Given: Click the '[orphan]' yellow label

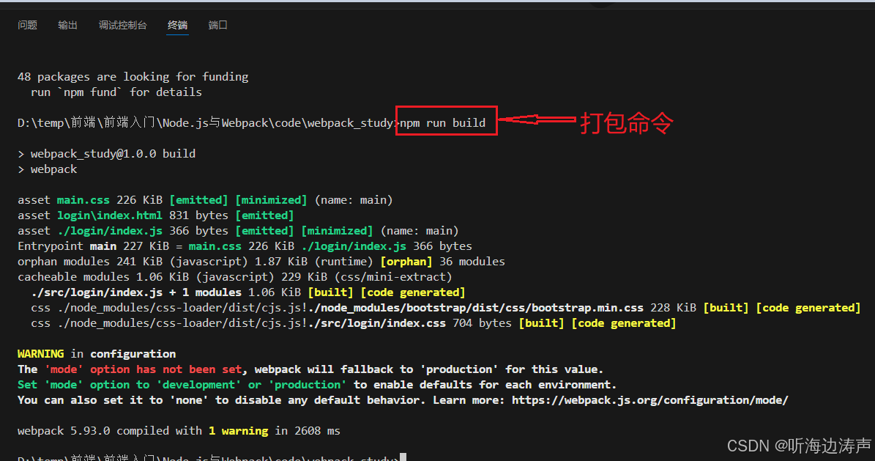Looking at the screenshot, I should pos(406,262).
